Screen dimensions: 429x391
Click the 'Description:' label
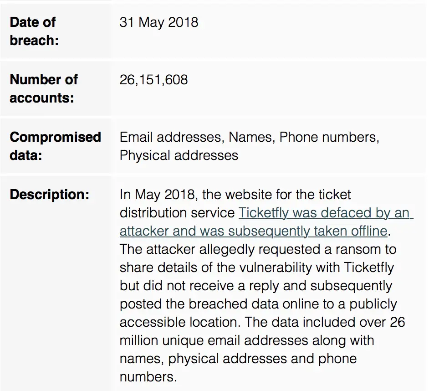tap(50, 195)
